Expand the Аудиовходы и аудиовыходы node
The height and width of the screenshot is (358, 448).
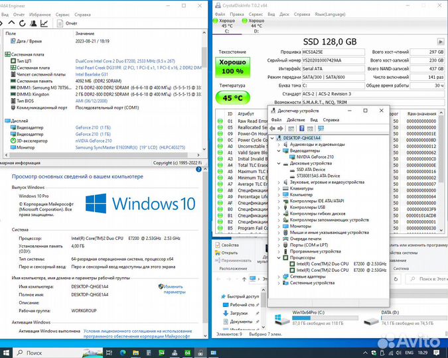pyautogui.click(x=279, y=145)
